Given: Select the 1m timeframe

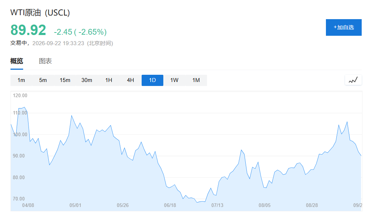Looking at the screenshot, I should 21,80.
